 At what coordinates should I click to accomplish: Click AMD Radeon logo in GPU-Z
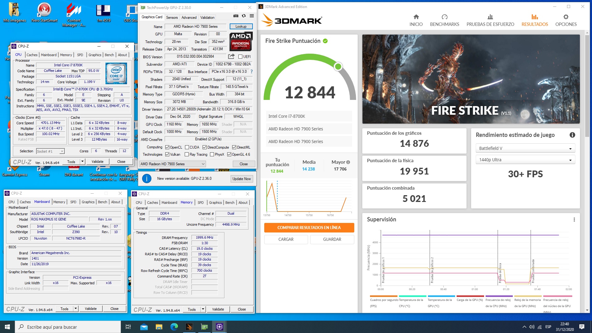[240, 41]
